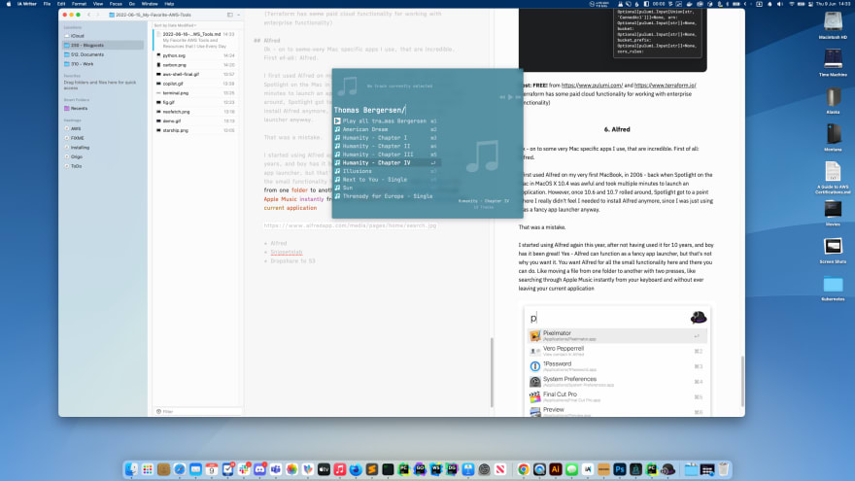Open Apple Music in the dock
This screenshot has height=481, width=855.
[340, 469]
